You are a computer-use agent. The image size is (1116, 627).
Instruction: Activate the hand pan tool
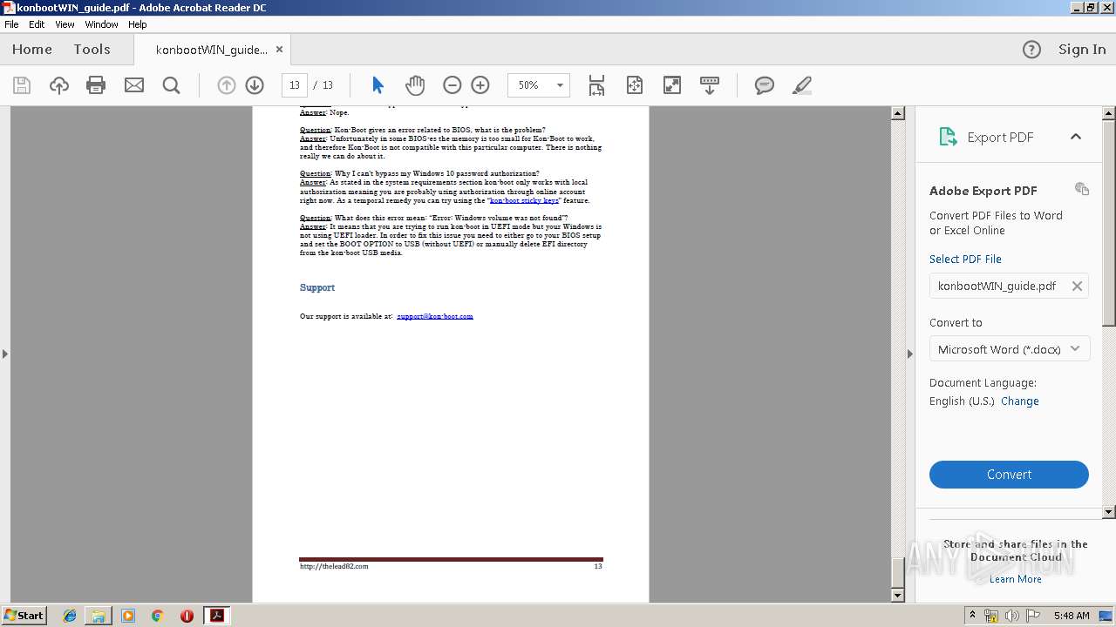415,85
